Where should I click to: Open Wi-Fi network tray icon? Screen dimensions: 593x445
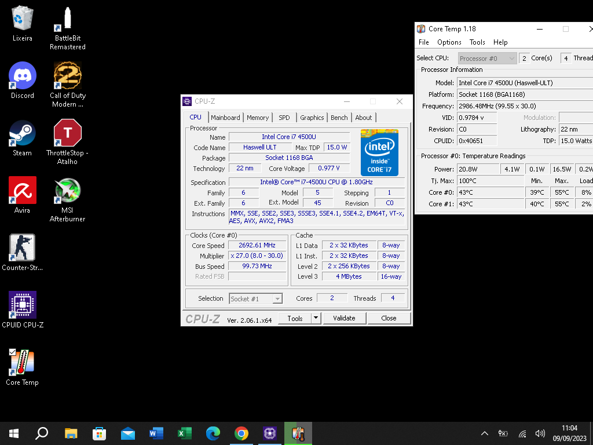pyautogui.click(x=522, y=433)
